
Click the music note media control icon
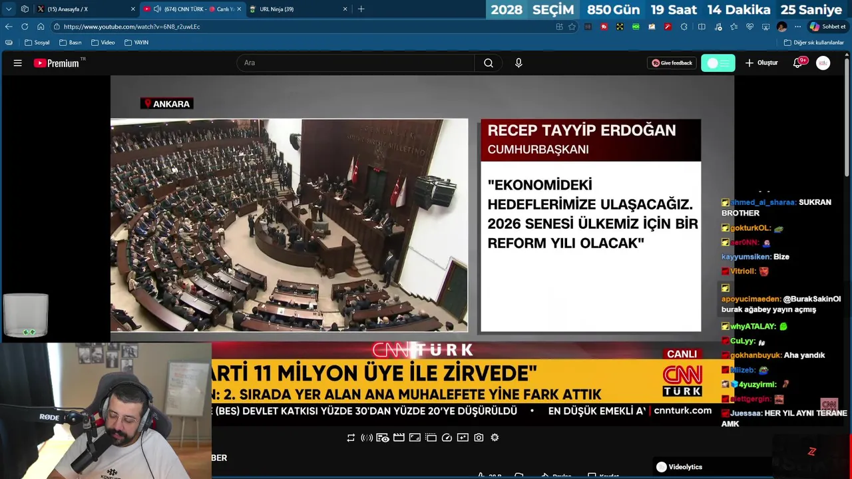pyautogui.click(x=718, y=27)
